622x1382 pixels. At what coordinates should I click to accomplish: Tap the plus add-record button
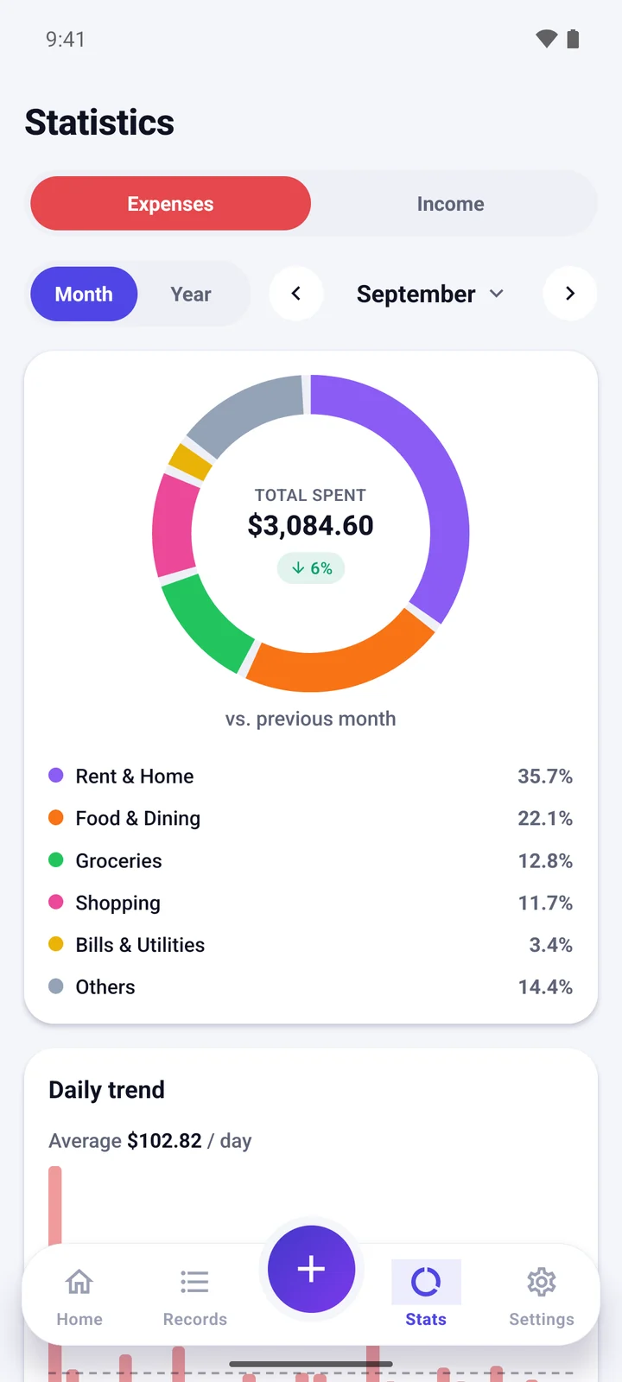(x=311, y=1269)
